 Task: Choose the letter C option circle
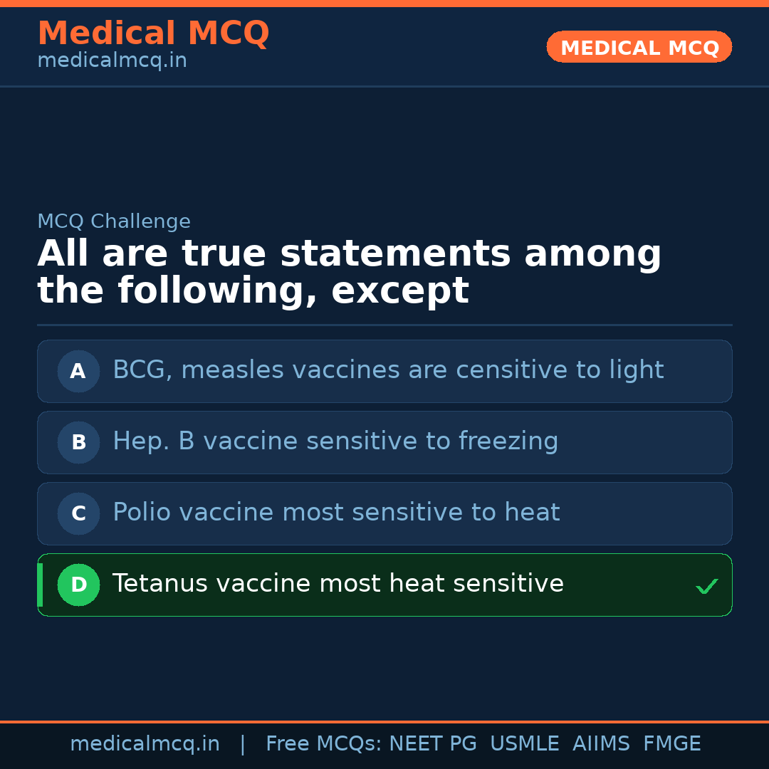pos(78,513)
